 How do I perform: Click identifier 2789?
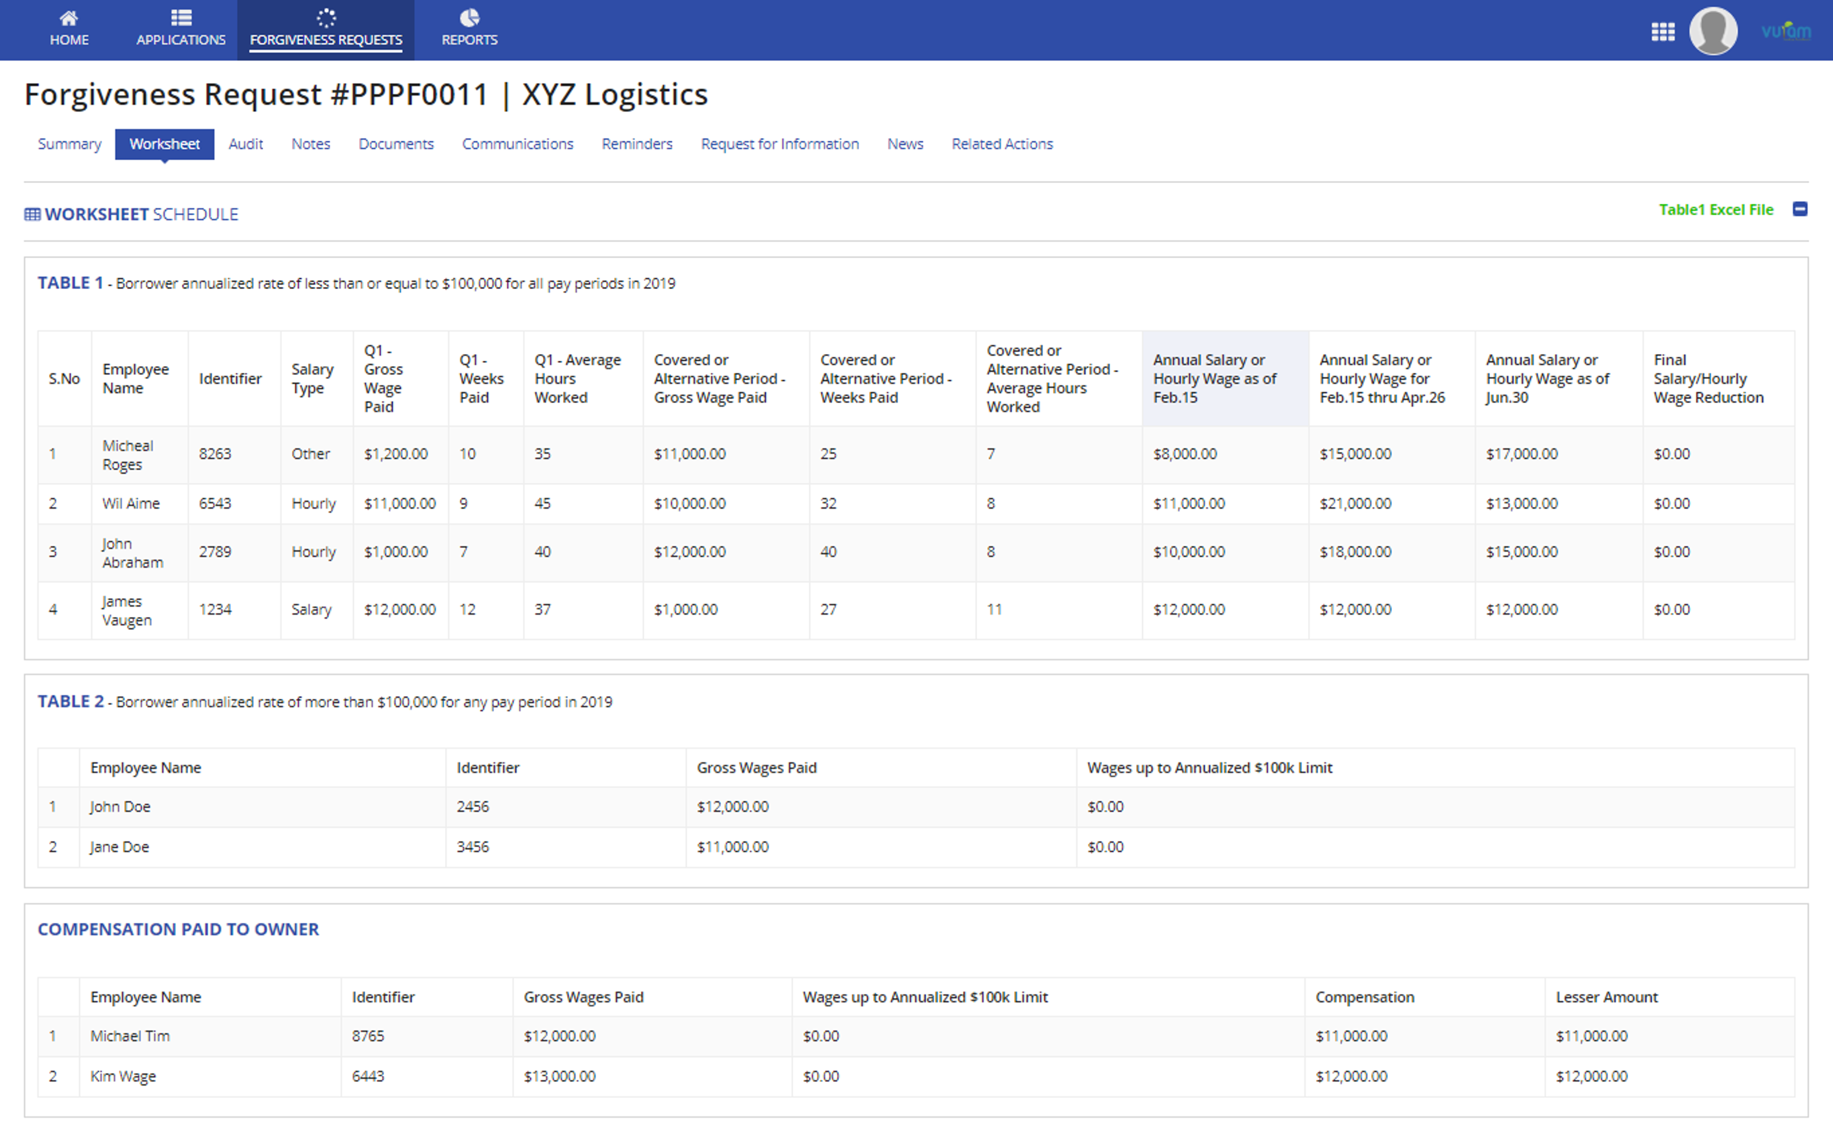click(215, 552)
